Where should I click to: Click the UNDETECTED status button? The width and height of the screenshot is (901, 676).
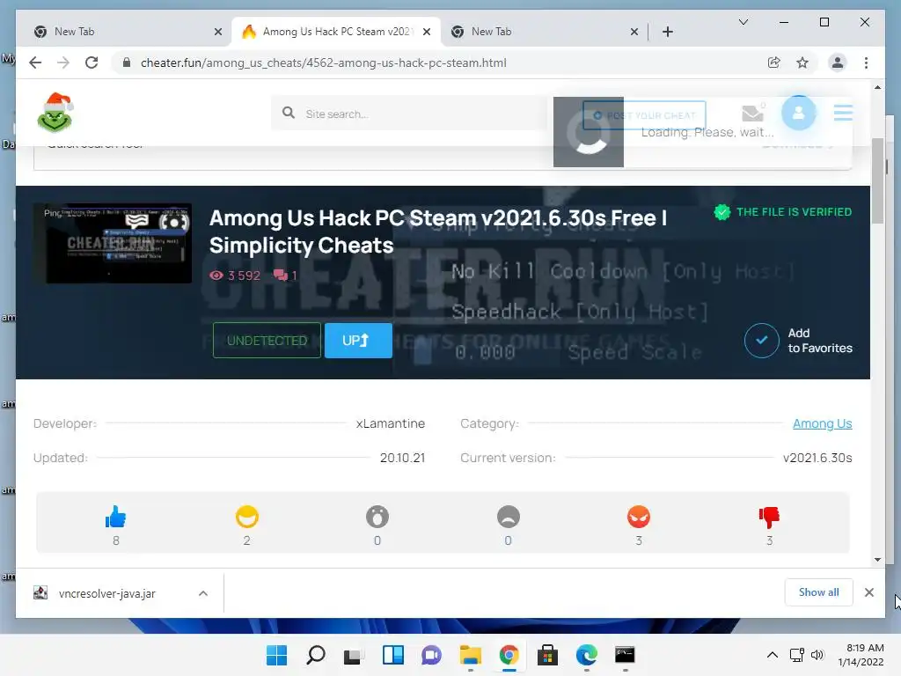pyautogui.click(x=267, y=341)
